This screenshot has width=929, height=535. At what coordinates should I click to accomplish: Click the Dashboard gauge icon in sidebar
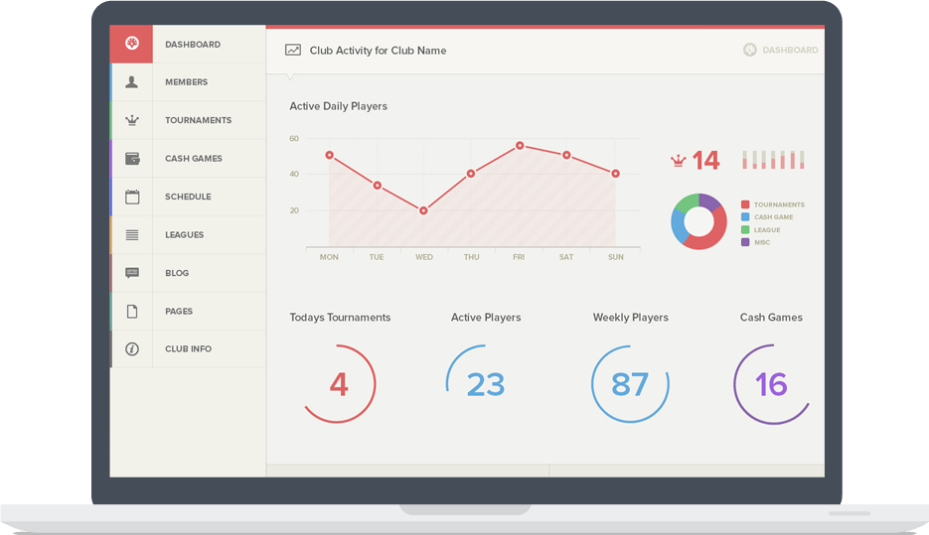coord(131,44)
